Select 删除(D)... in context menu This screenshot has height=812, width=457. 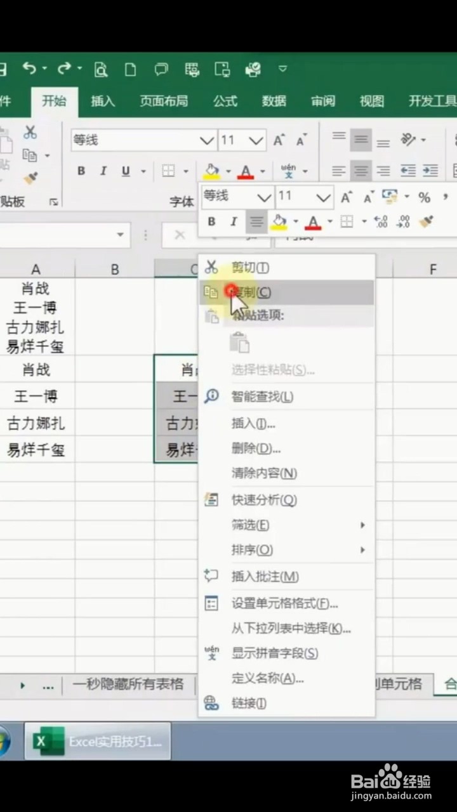pos(287,449)
